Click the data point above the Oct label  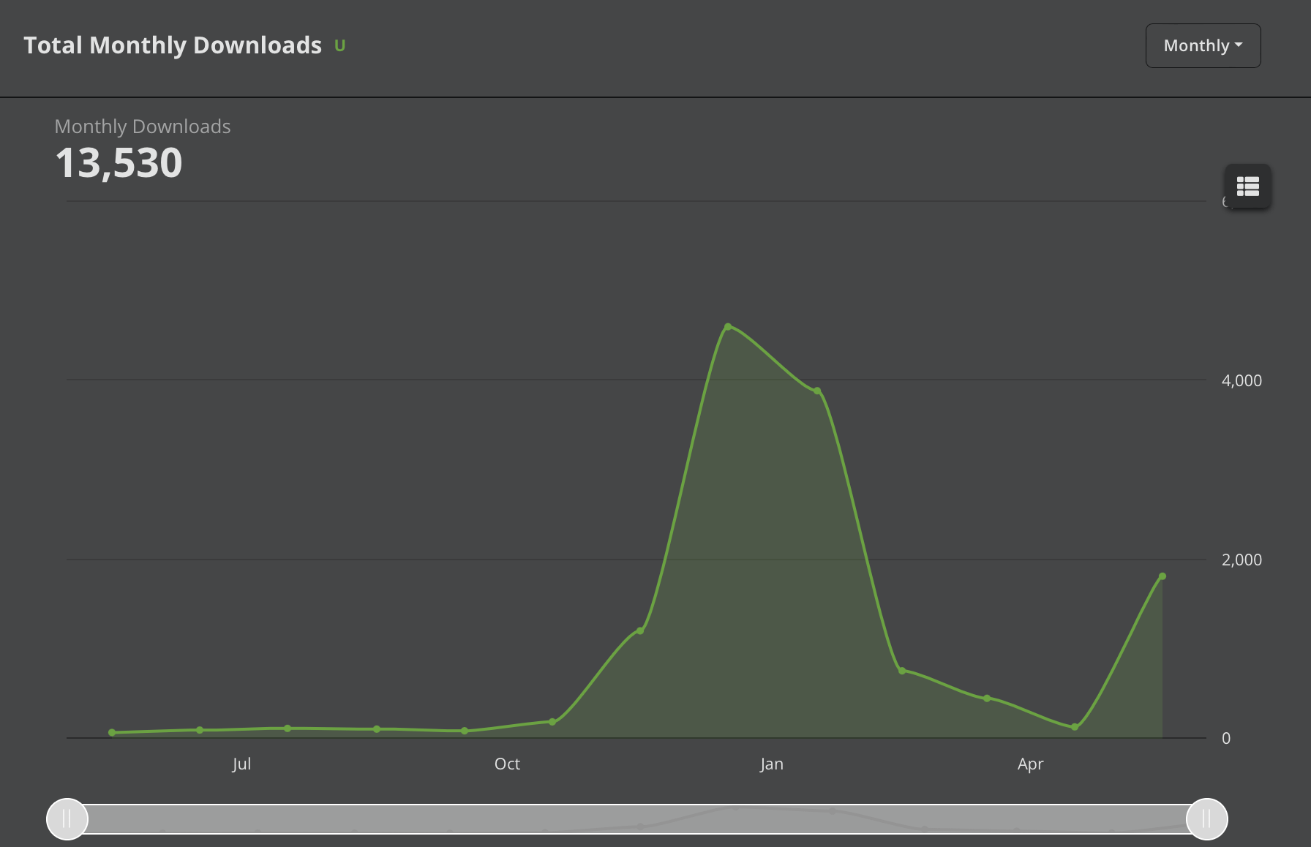tap(464, 731)
